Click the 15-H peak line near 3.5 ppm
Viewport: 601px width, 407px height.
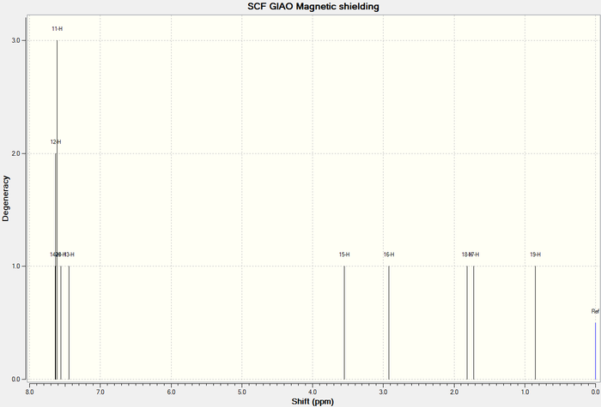tap(344, 322)
